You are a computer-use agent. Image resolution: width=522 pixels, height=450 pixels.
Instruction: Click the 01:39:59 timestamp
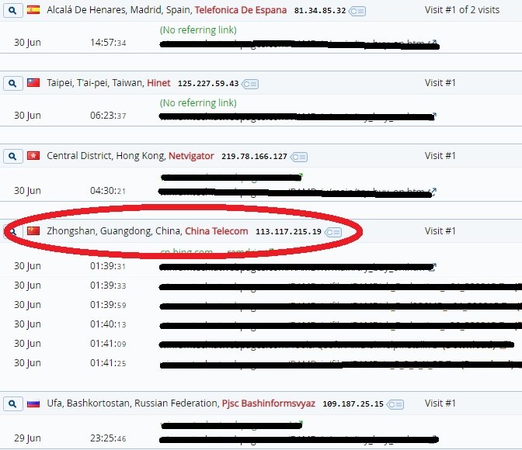point(108,305)
